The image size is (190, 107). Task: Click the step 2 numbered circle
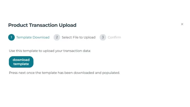tap(57, 37)
